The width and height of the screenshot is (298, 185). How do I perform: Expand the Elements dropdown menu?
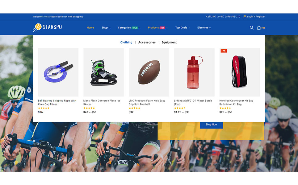click(x=204, y=28)
